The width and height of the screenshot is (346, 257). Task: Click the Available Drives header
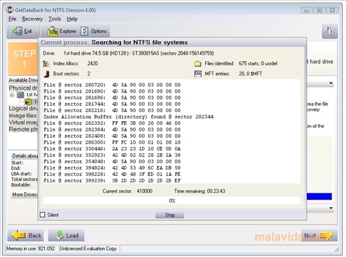pyautogui.click(x=23, y=80)
